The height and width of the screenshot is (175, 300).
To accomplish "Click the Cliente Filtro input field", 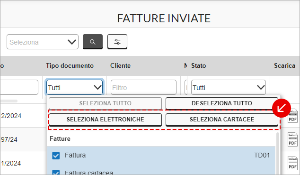I will (x=143, y=87).
